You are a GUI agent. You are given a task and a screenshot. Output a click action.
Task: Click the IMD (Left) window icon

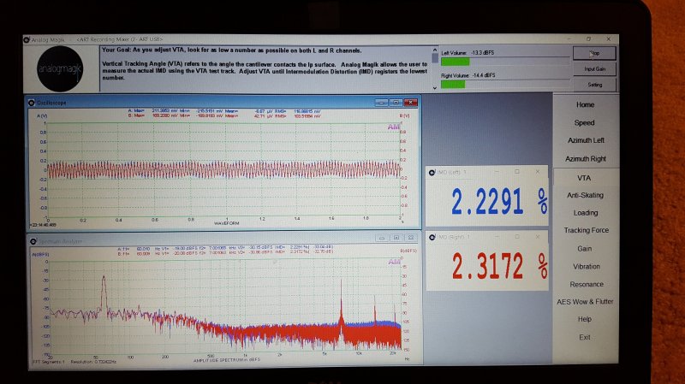point(432,173)
